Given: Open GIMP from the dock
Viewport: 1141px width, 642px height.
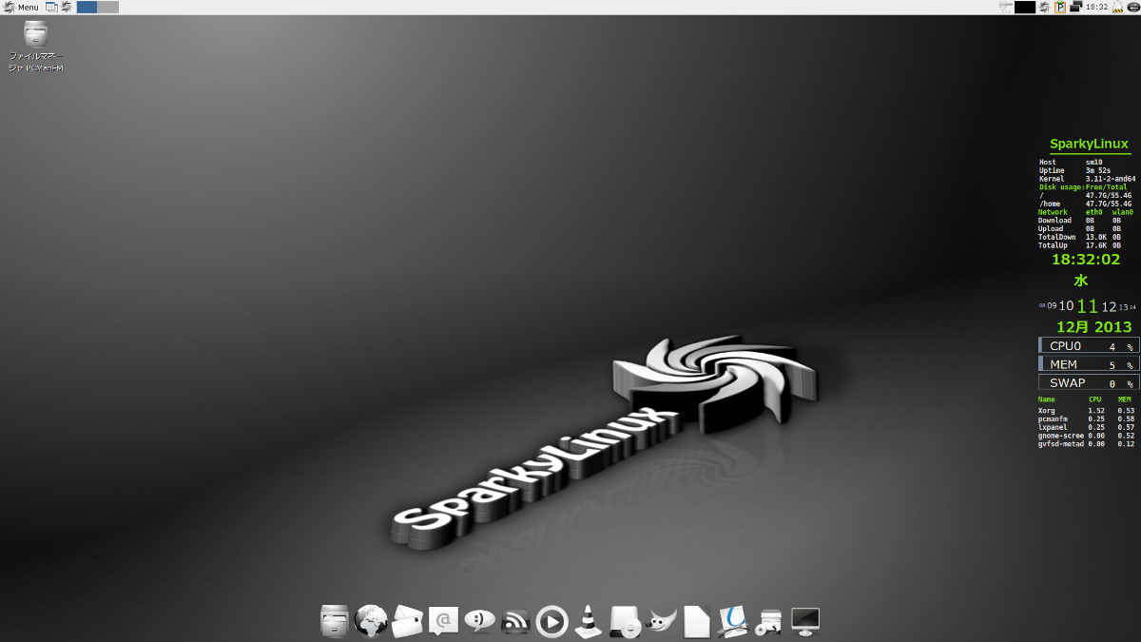Looking at the screenshot, I should [x=662, y=621].
